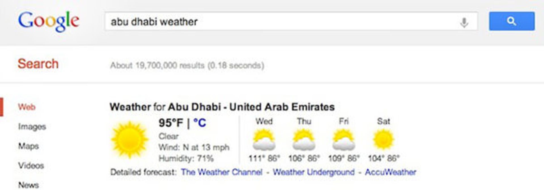Select Wednesday's partly cloudy forecast icon
This screenshot has width=544, height=190.
[x=264, y=139]
